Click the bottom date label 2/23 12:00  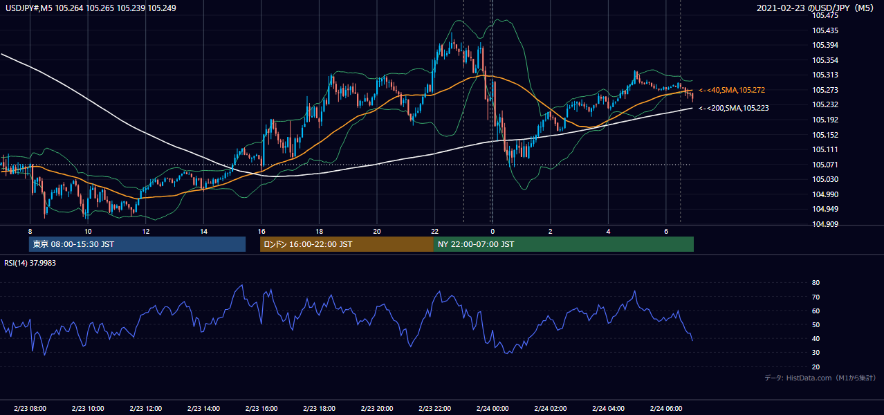[146, 409]
